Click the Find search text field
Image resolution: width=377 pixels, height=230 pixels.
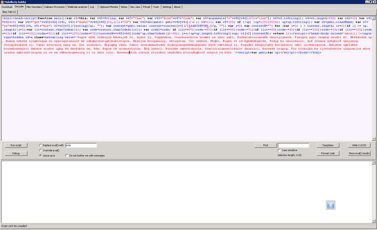[293, 145]
